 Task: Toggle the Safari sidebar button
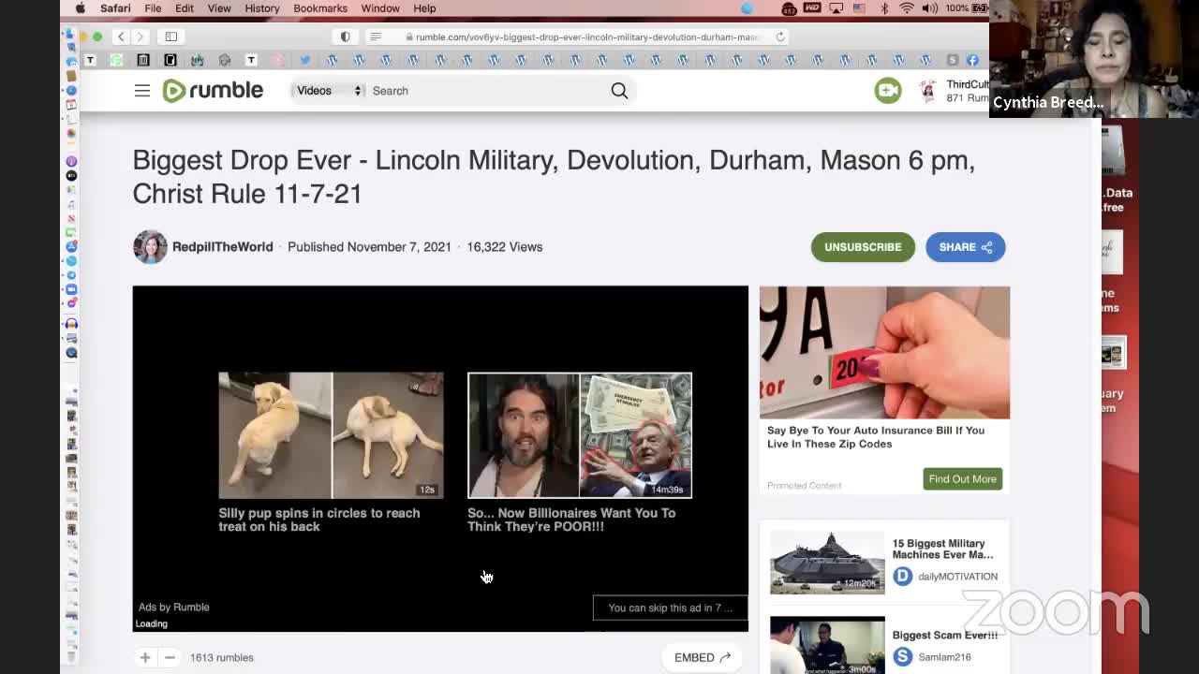[171, 37]
